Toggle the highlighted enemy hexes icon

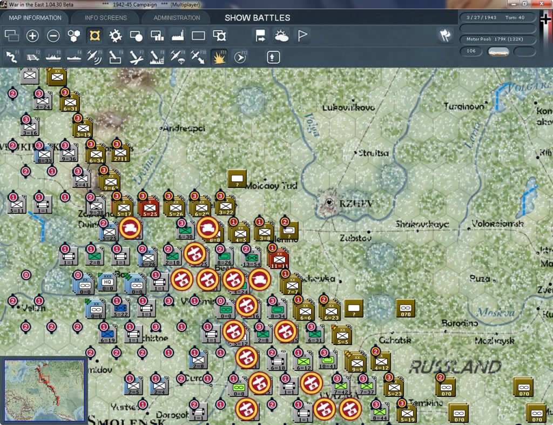click(x=95, y=36)
